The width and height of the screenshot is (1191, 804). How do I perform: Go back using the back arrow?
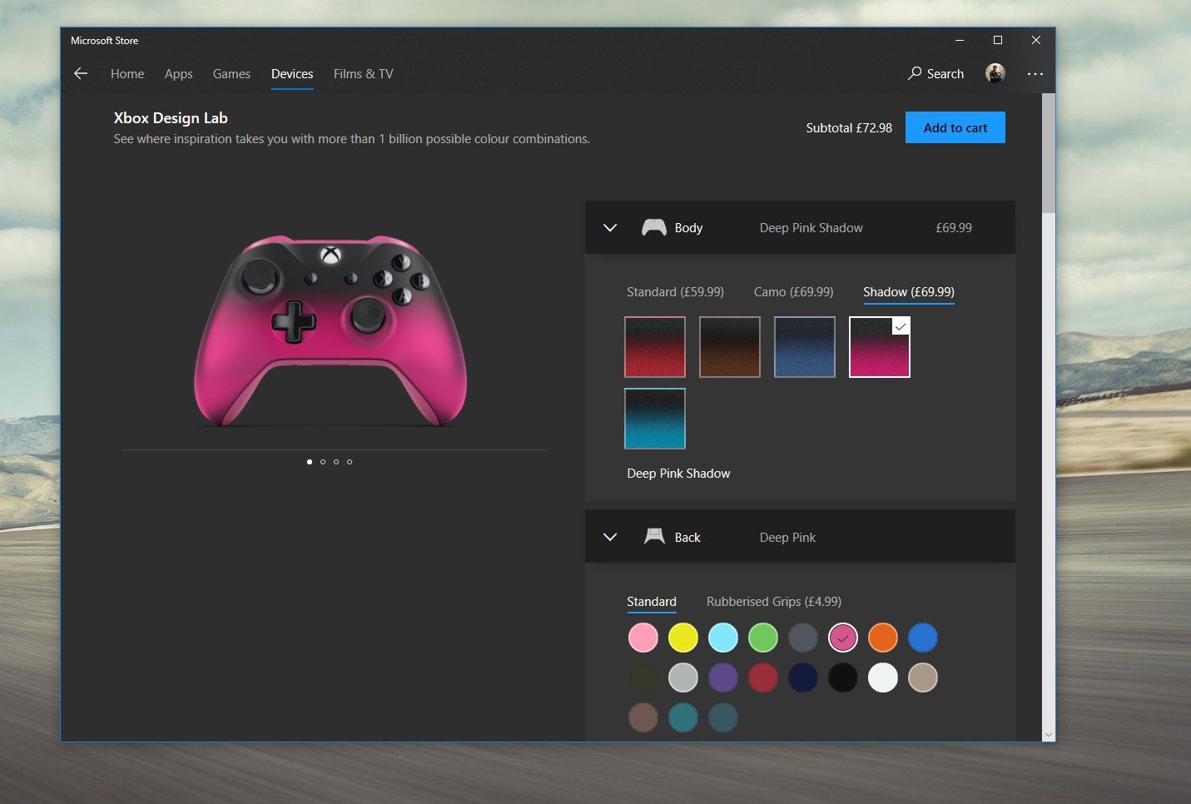[x=80, y=73]
